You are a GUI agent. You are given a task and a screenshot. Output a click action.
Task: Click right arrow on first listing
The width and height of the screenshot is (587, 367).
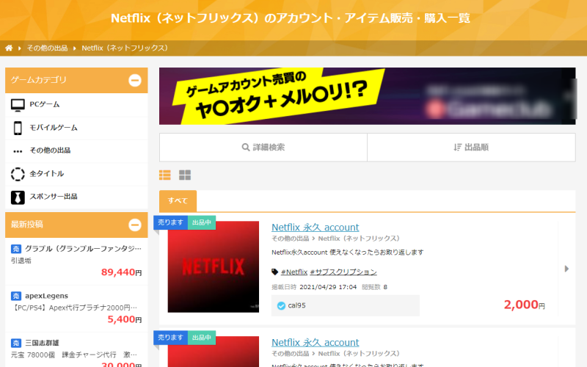tap(566, 269)
